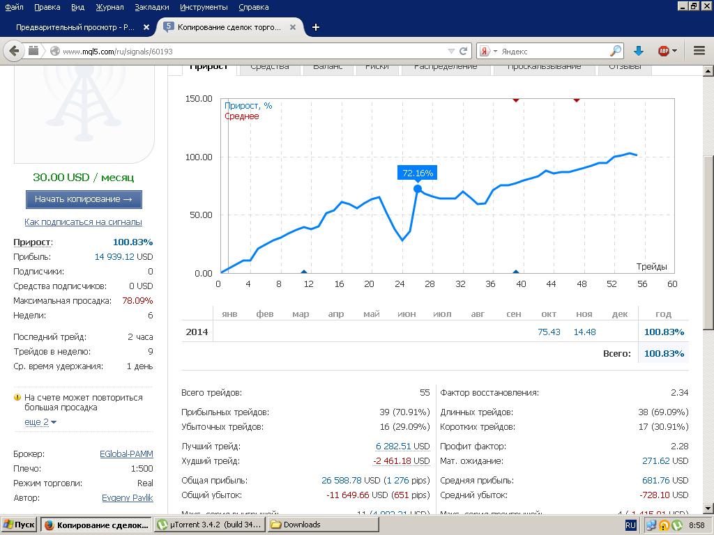Image resolution: width=714 pixels, height=535 pixels.
Task: Open the downloads arrow icon
Action: (639, 51)
